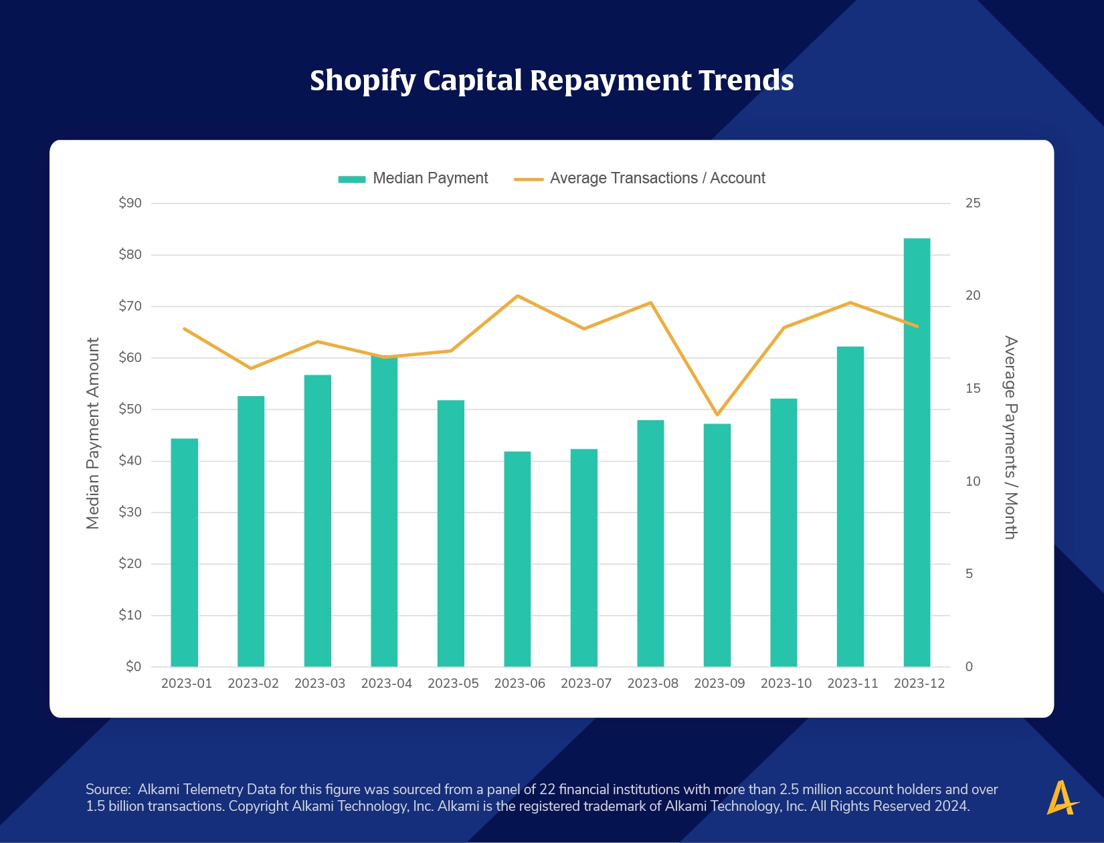This screenshot has width=1104, height=843.
Task: Click the 15 right axis value
Action: coord(973,389)
